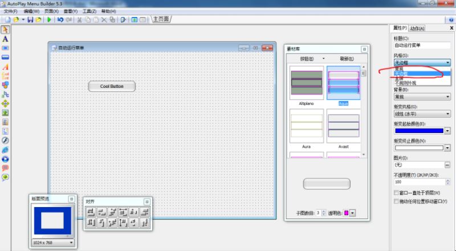The height and width of the screenshot is (251, 456).
Task: Open the 1024 x 768 resolution dropdown
Action: coord(53,242)
